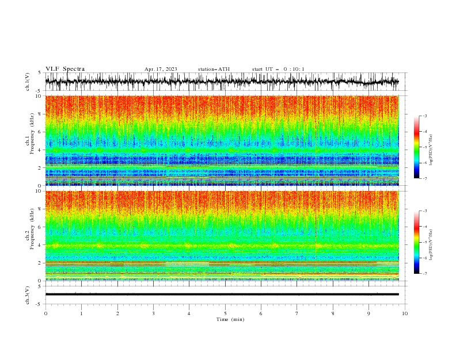Click the "5" tick of the ch.1(V) axis

pyautogui.click(x=40, y=73)
